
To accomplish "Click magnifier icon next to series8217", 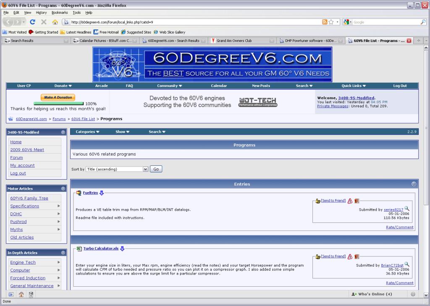I will click(406, 209).
